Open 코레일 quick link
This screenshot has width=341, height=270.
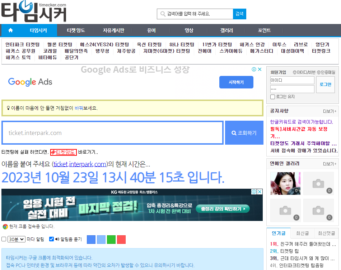coord(50,51)
